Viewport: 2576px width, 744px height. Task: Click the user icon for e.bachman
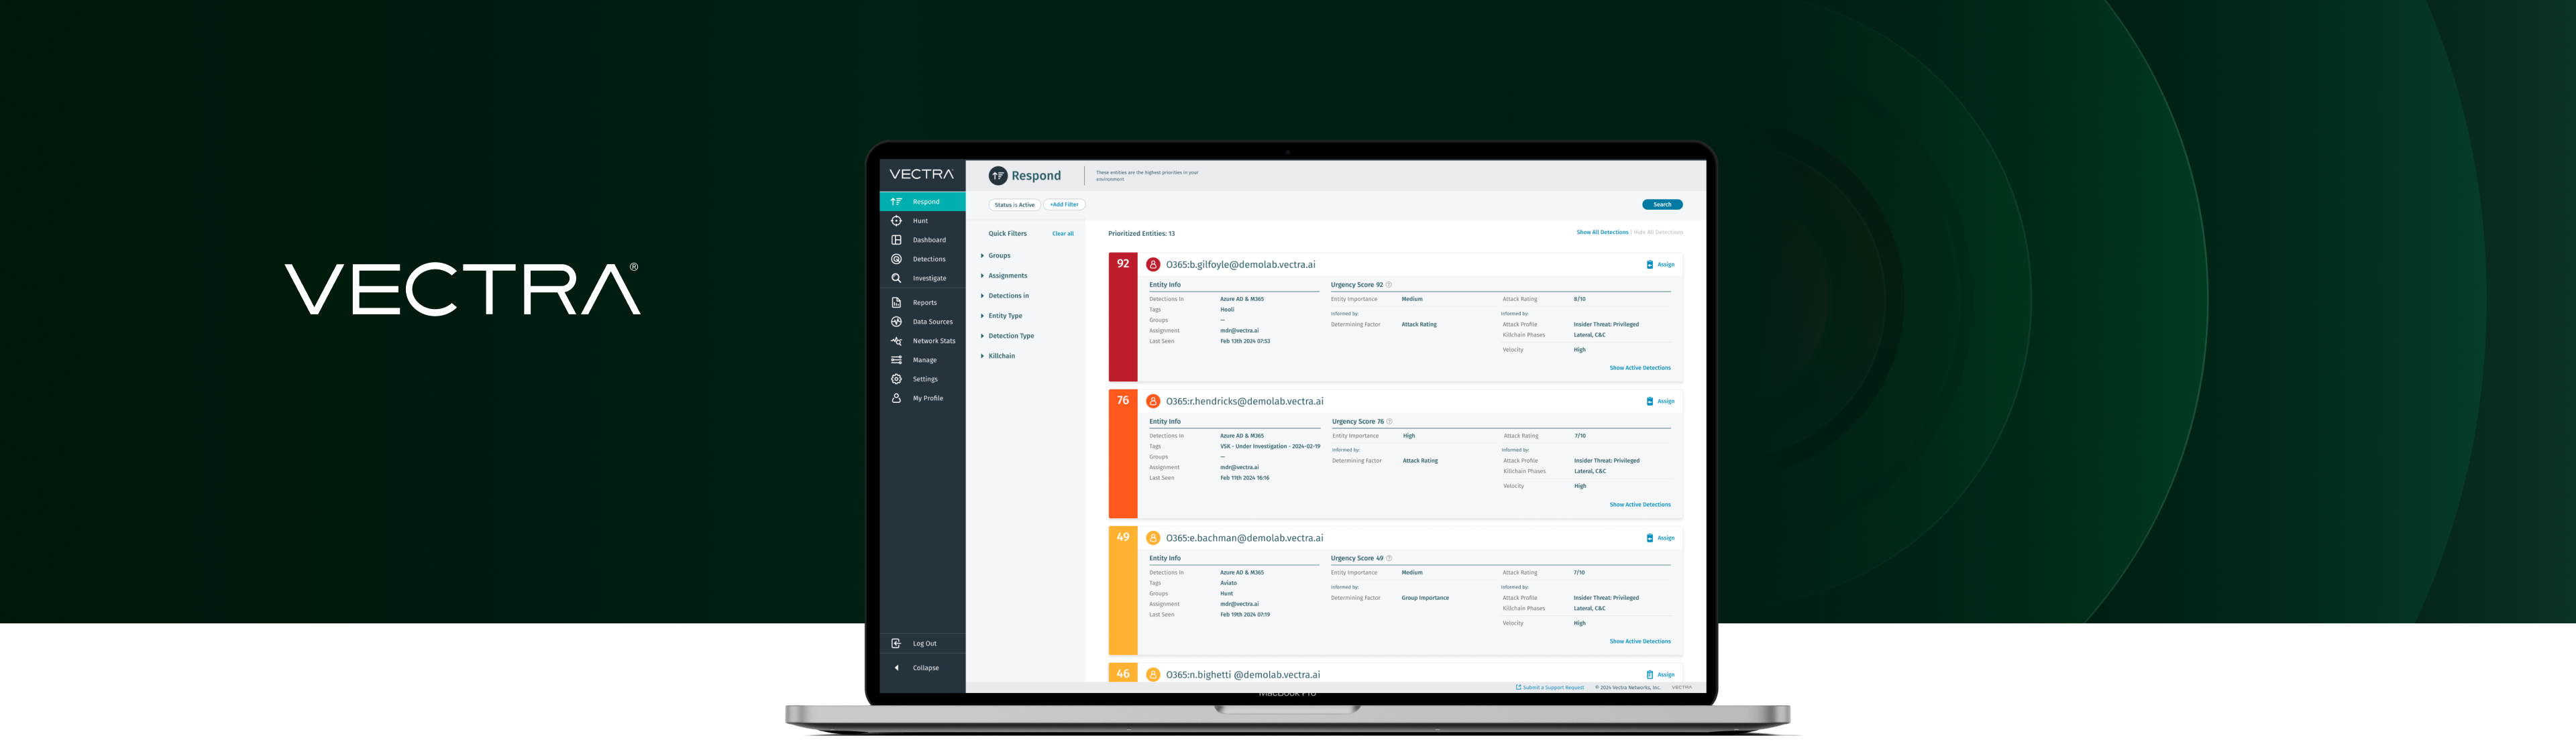1153,538
